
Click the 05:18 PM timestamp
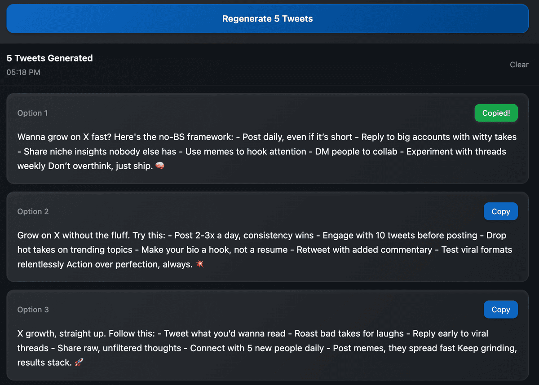click(23, 72)
